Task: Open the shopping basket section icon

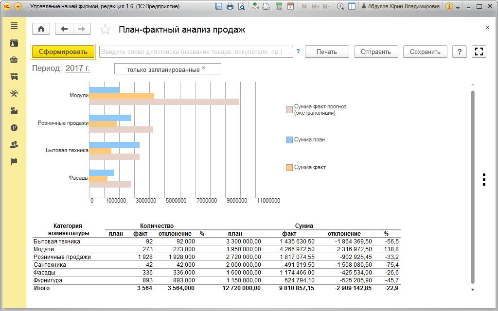Action: pyautogui.click(x=14, y=60)
